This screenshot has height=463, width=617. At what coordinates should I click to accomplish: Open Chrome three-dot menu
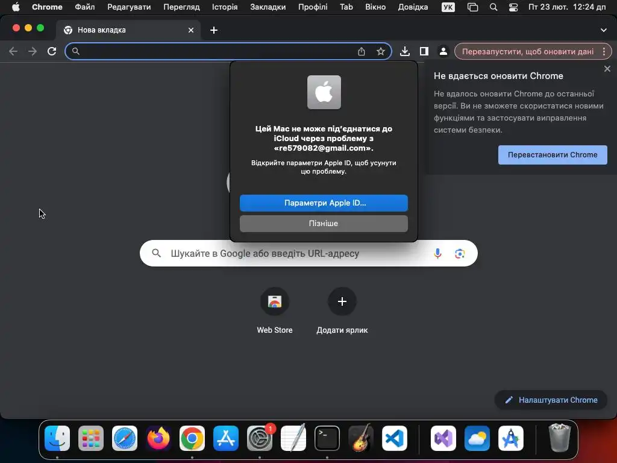pyautogui.click(x=604, y=51)
